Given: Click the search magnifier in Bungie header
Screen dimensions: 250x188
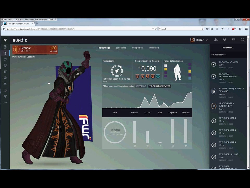Looking at the screenshot, I should pos(243,40).
